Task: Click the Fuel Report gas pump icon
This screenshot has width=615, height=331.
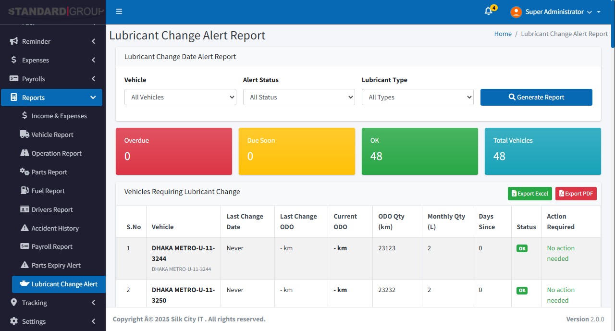Action: [25, 191]
